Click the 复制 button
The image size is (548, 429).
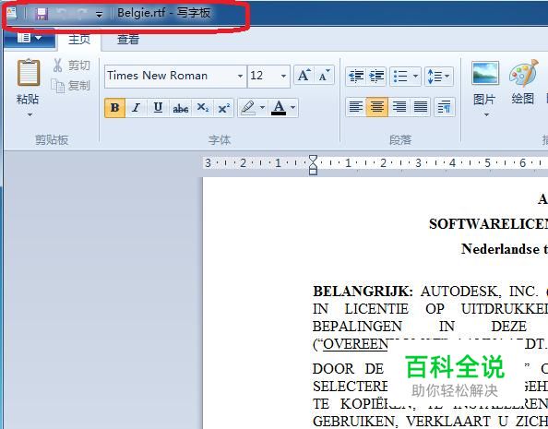point(71,85)
